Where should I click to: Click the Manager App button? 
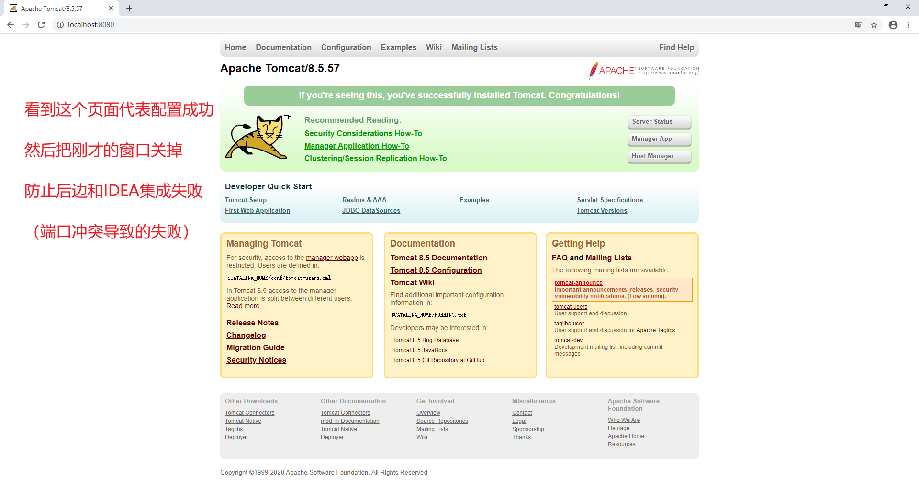659,139
